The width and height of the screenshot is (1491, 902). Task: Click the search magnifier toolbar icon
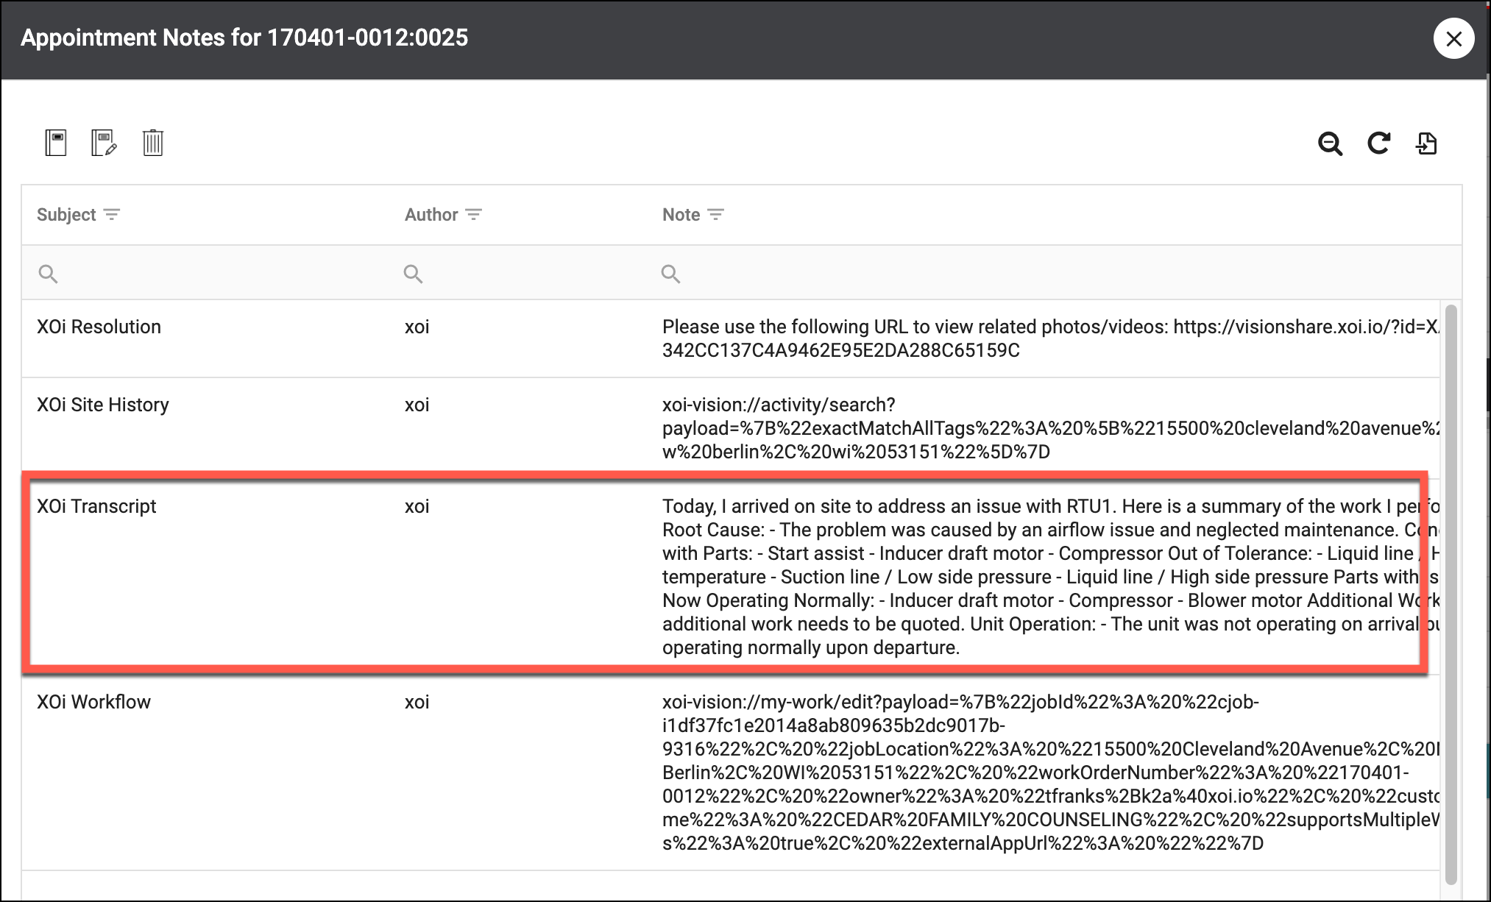click(x=1330, y=143)
